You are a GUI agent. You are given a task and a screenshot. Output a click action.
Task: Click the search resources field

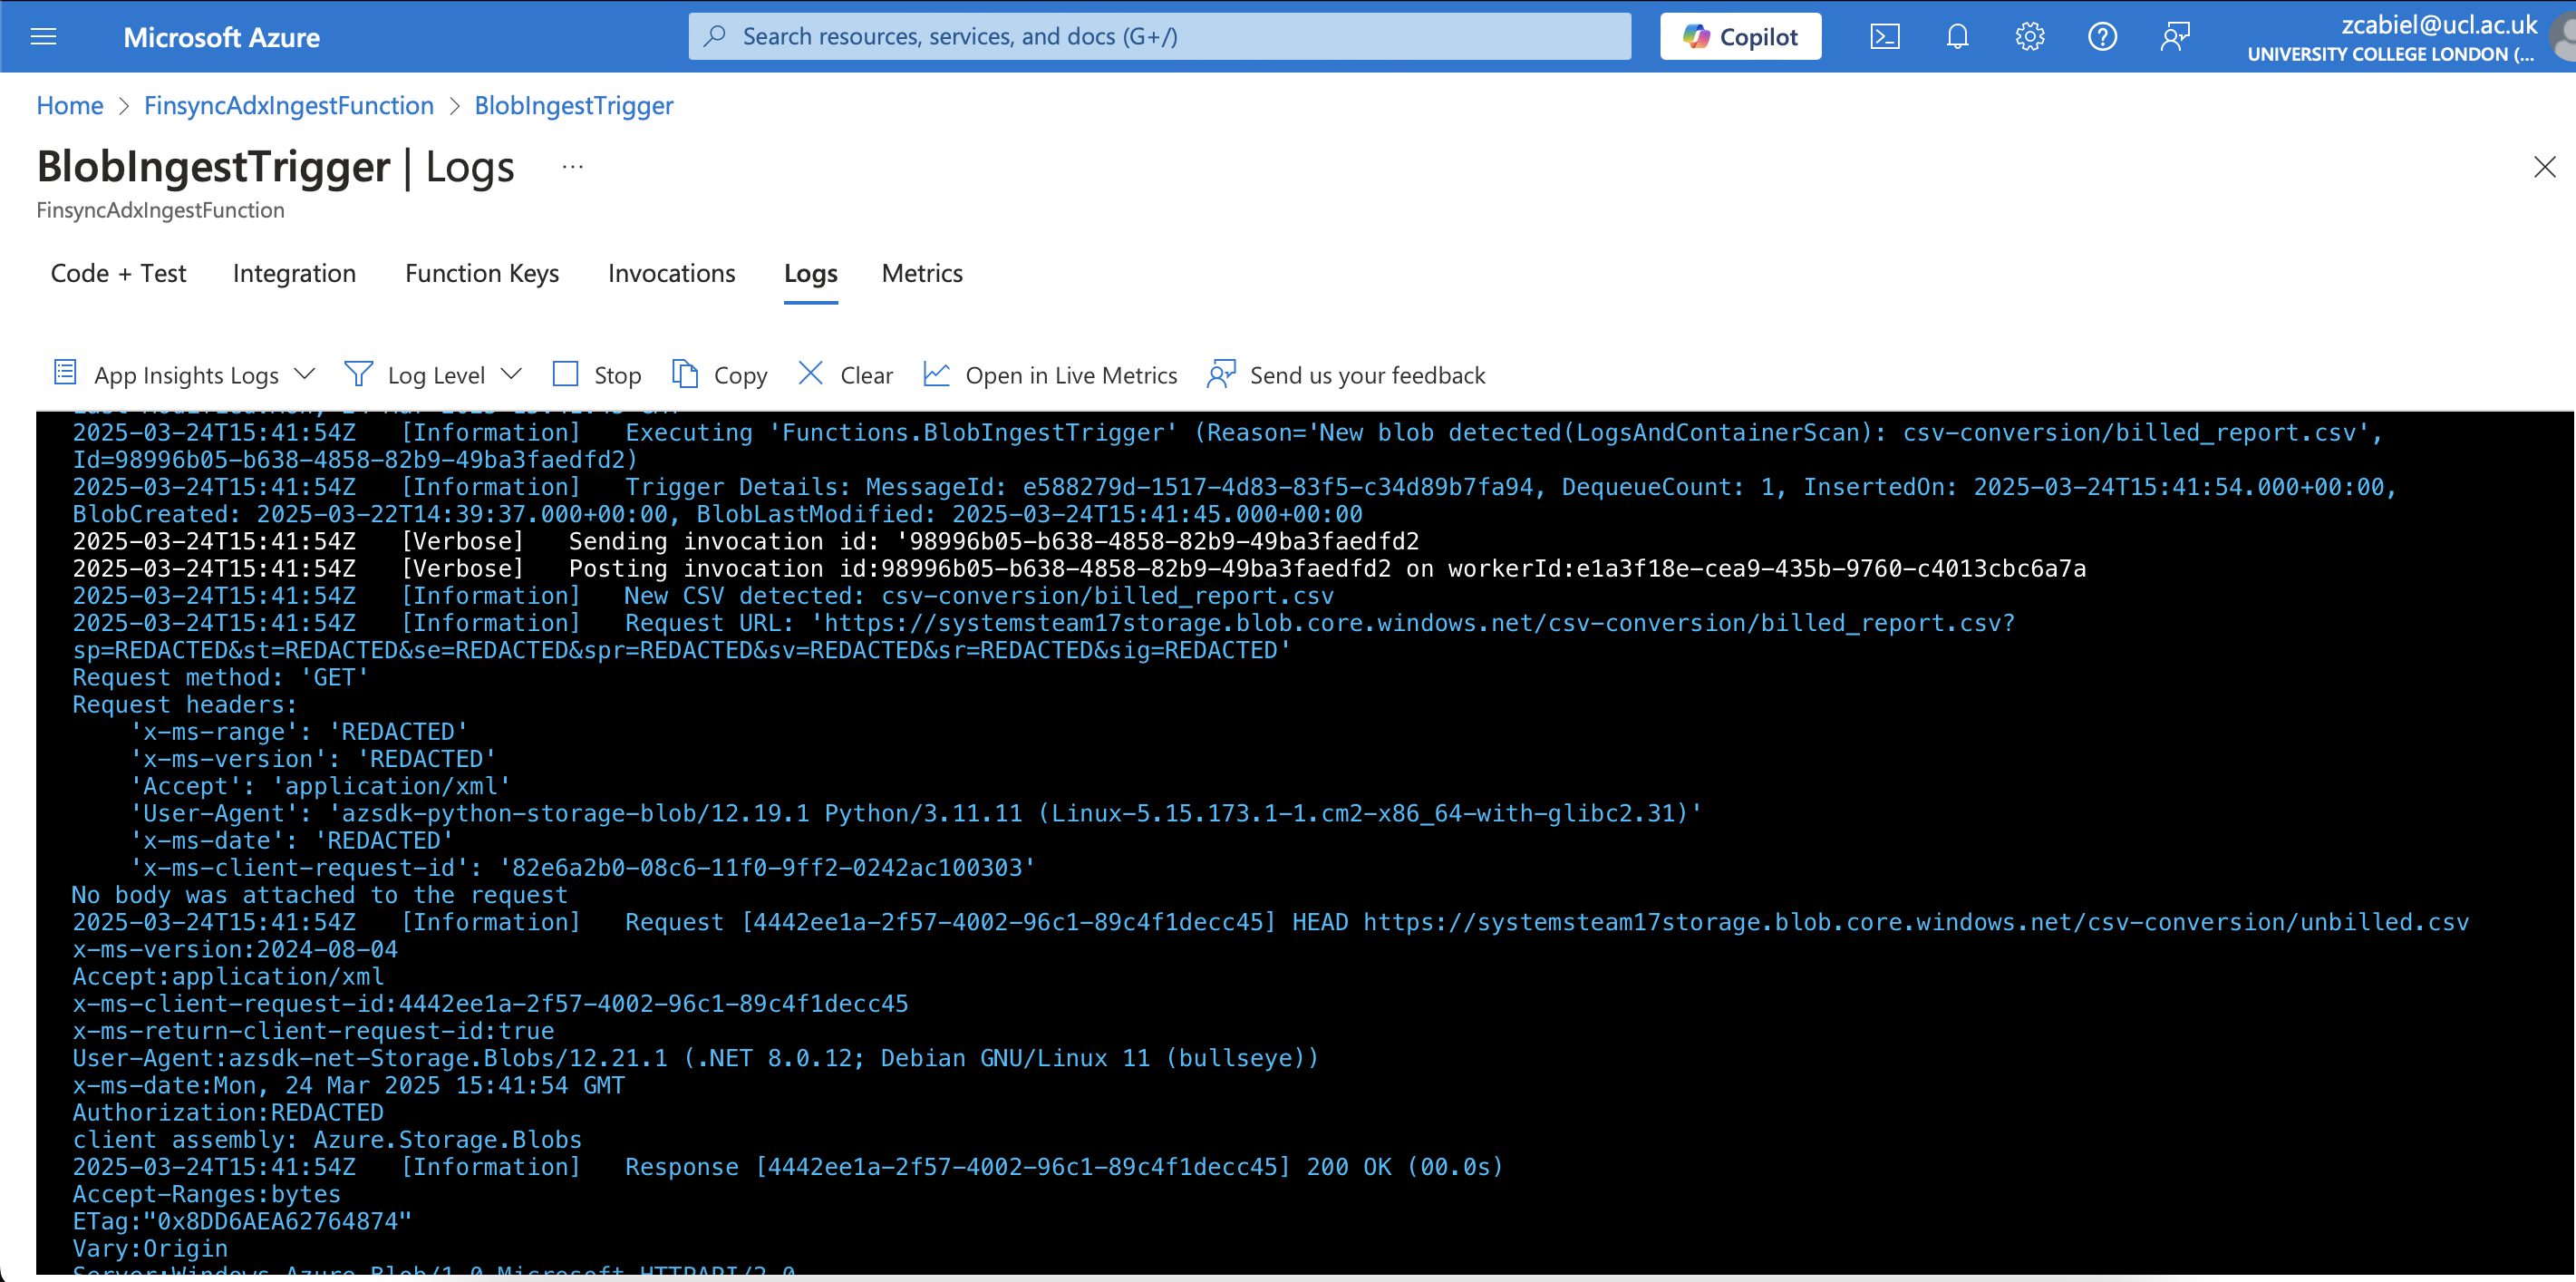1159,35
